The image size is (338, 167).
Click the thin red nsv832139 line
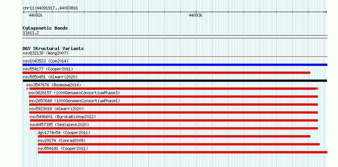[175, 57]
